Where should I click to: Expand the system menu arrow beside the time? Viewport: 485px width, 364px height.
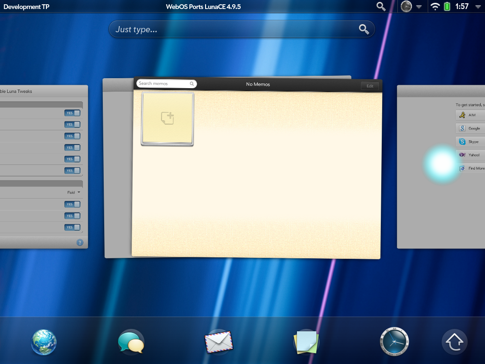(477, 7)
